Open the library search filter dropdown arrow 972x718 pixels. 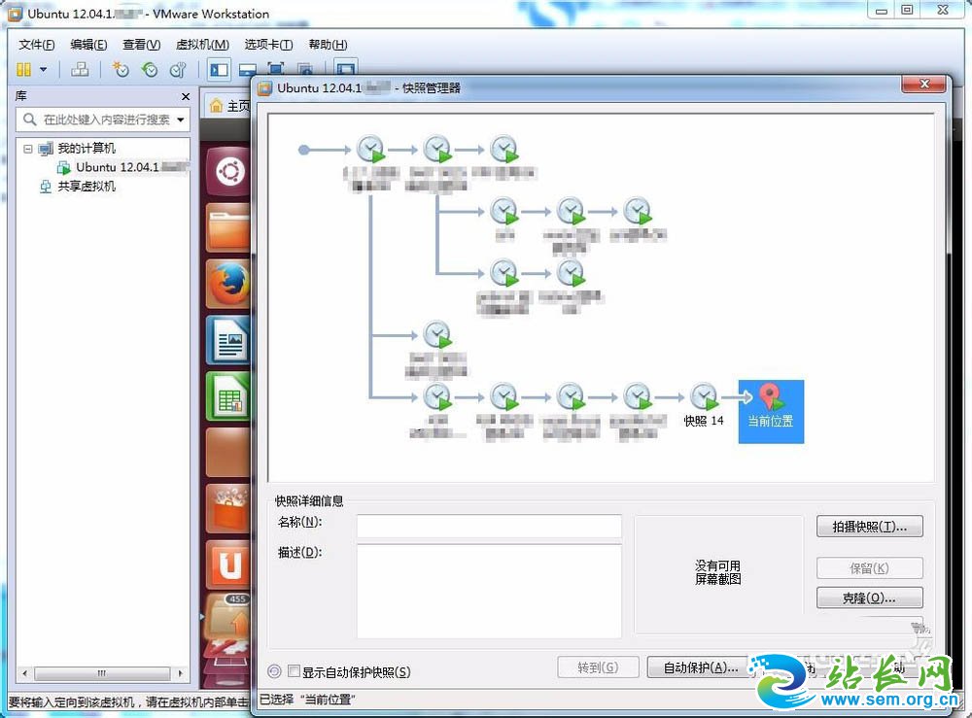click(x=181, y=120)
